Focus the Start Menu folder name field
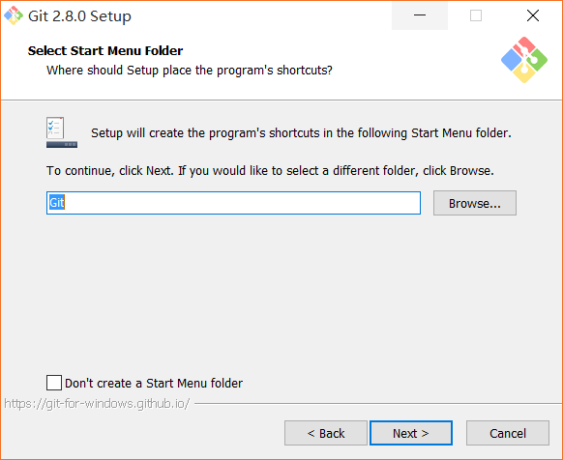Image resolution: width=563 pixels, height=460 pixels. (x=233, y=203)
